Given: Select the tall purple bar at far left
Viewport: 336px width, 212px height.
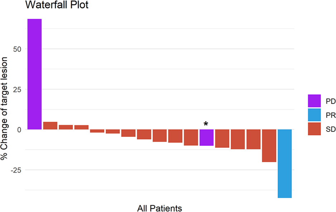Looking at the screenshot, I should (x=35, y=74).
